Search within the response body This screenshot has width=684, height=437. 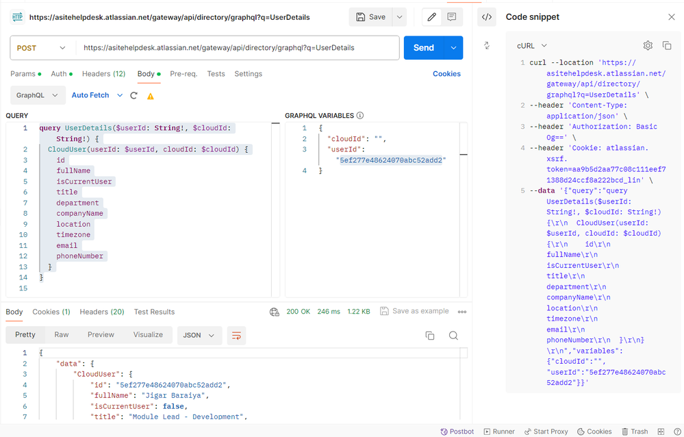coord(454,335)
